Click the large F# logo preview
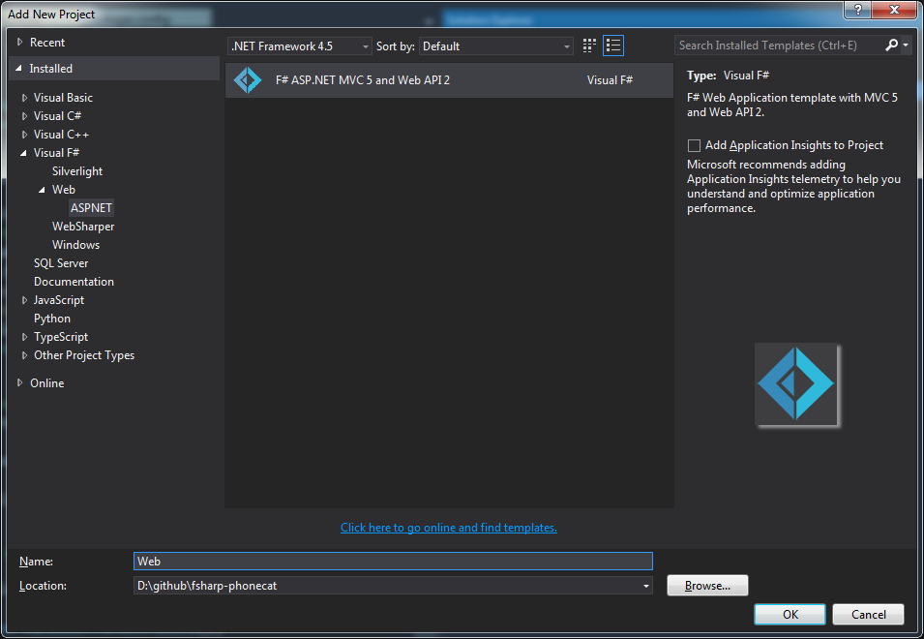 click(x=796, y=384)
